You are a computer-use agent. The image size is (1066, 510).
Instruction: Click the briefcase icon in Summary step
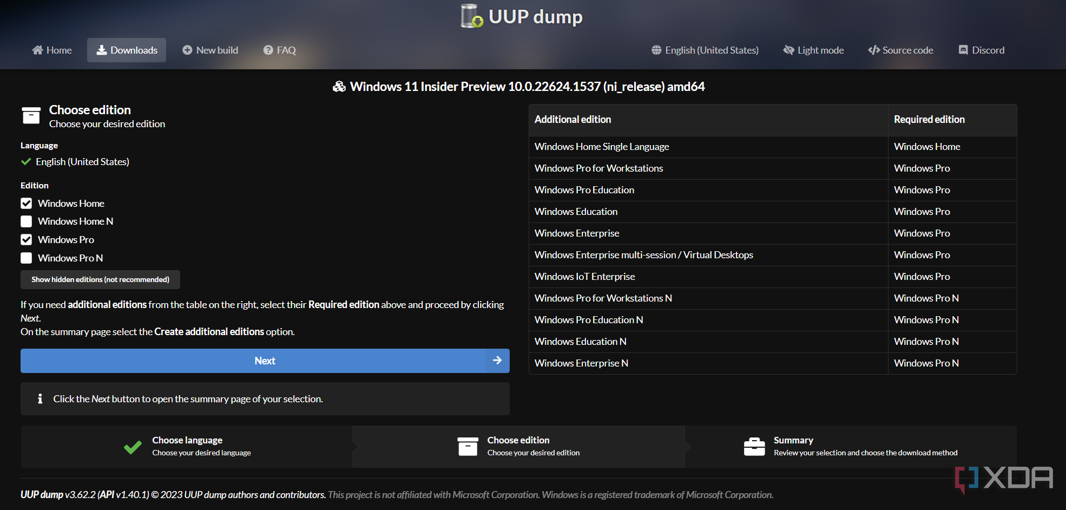[754, 447]
